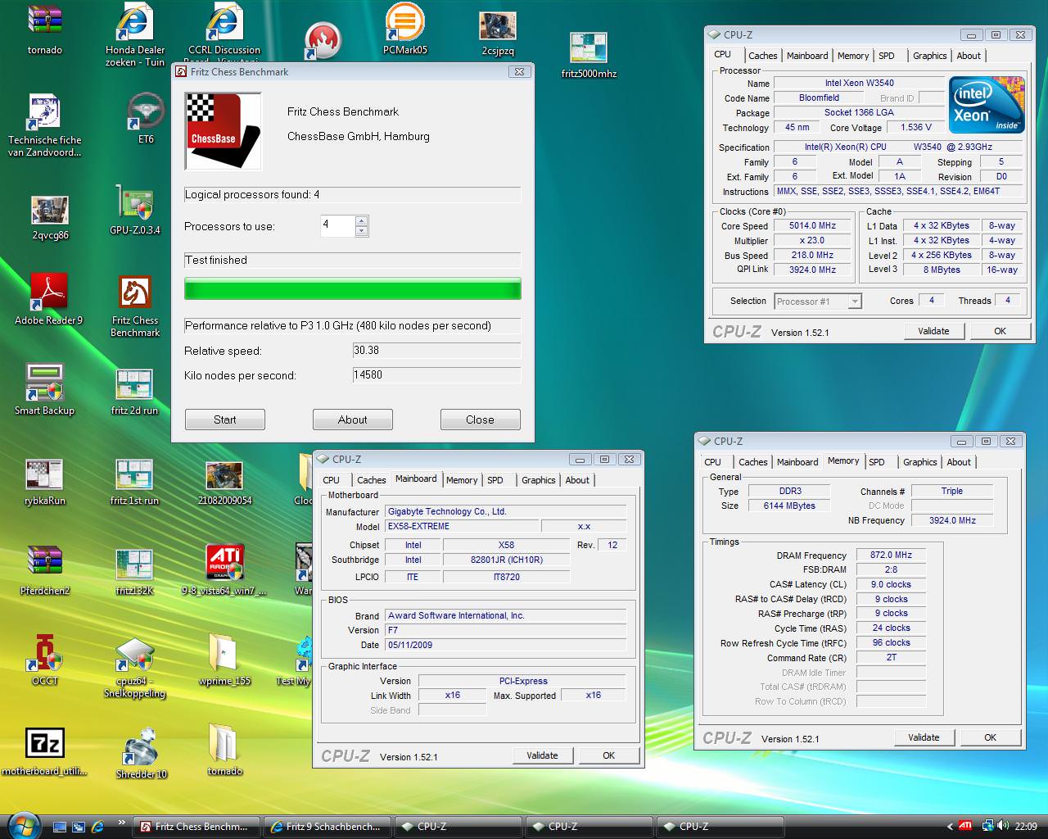Start the Fritz Chess Benchmark

click(225, 419)
